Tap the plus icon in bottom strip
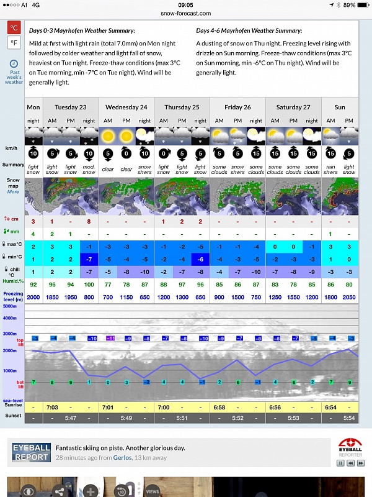Viewport: 372px width, 497px height. pos(90,491)
